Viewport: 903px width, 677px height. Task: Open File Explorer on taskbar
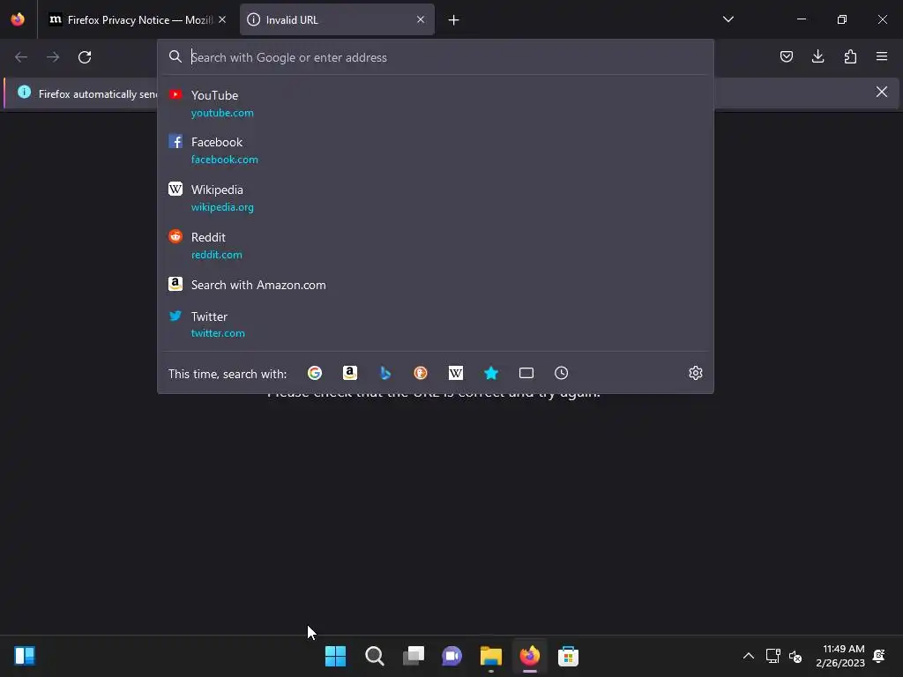(x=490, y=656)
